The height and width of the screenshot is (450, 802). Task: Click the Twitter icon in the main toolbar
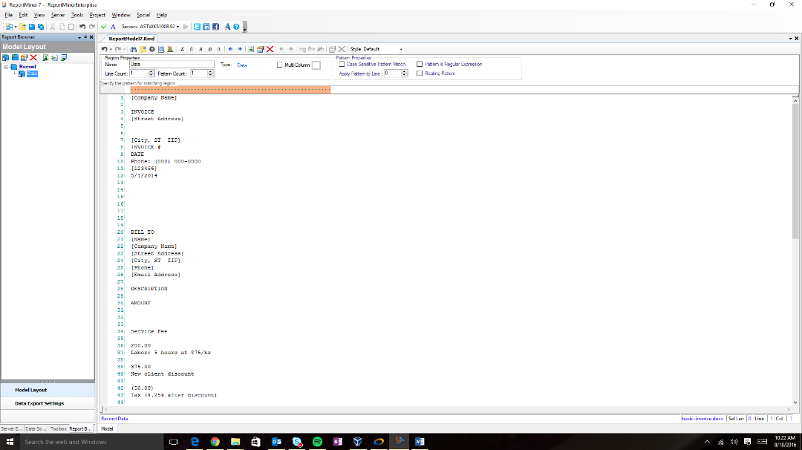(x=196, y=26)
